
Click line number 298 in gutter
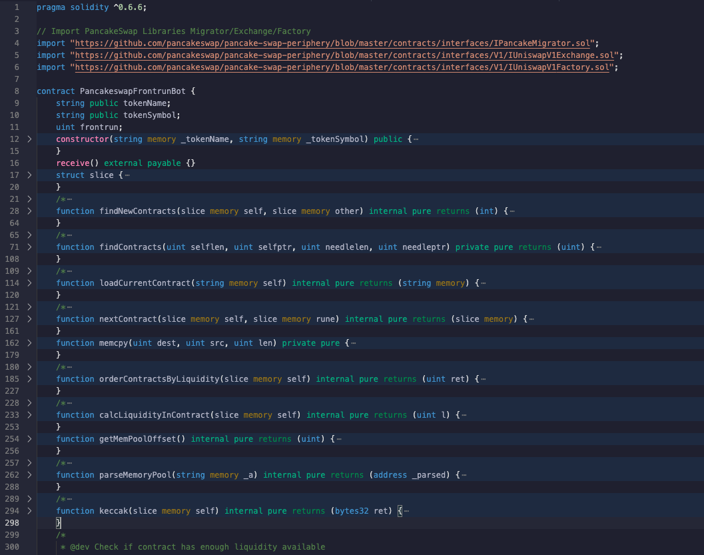12,522
